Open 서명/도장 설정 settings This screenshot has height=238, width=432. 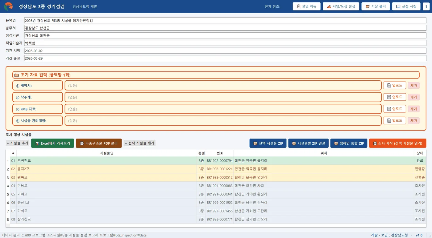341,6
